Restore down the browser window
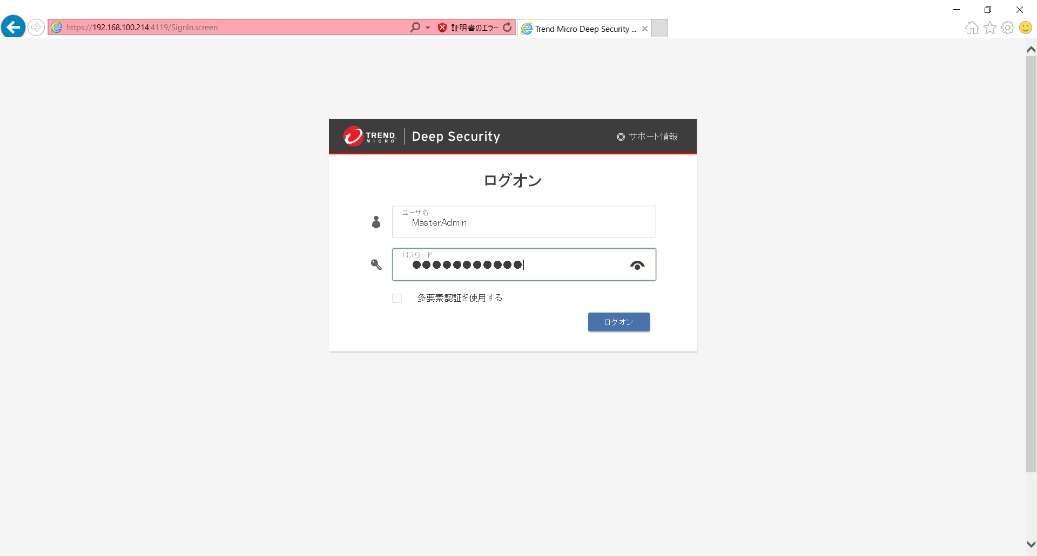The image size is (1037, 556). (x=988, y=10)
